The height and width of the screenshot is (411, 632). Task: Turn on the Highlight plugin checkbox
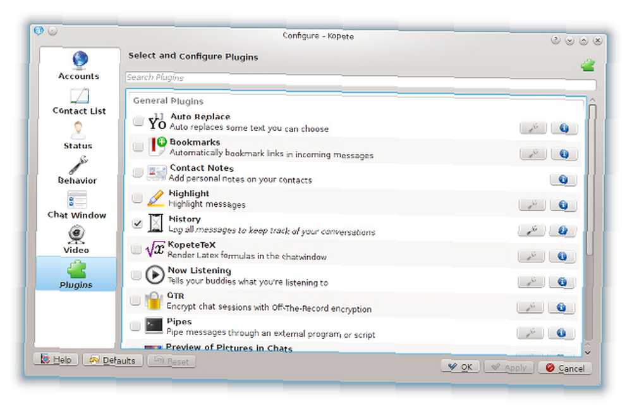click(137, 198)
